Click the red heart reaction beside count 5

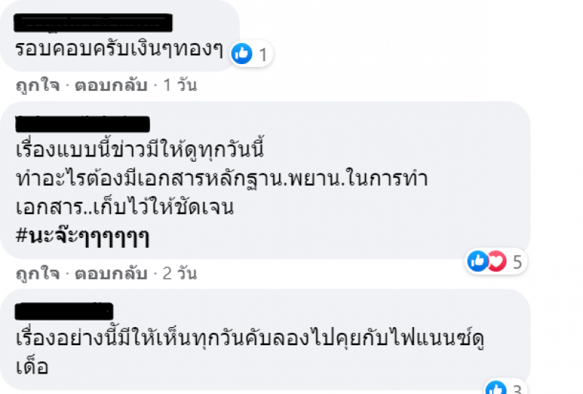point(496,261)
